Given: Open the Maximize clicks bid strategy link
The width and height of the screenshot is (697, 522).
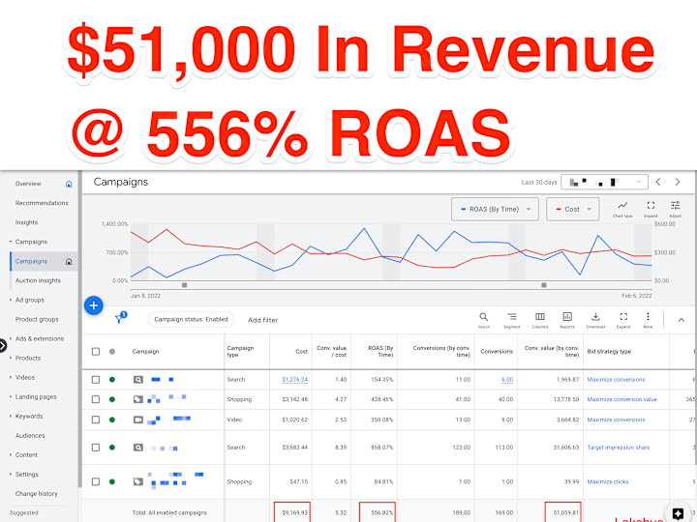Looking at the screenshot, I should click(x=608, y=481).
